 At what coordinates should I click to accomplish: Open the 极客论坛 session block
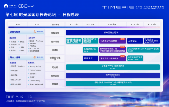pos(90,58)
